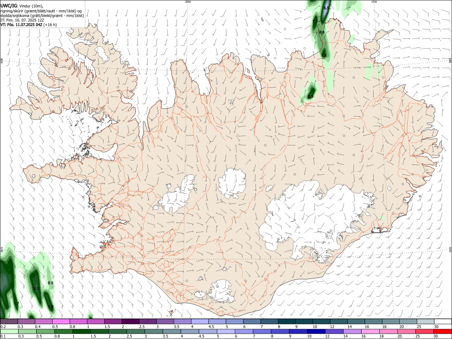Select the white final swatch of snow legend
Image resolution: width=452 pixels, height=339 pixels.
point(443,321)
